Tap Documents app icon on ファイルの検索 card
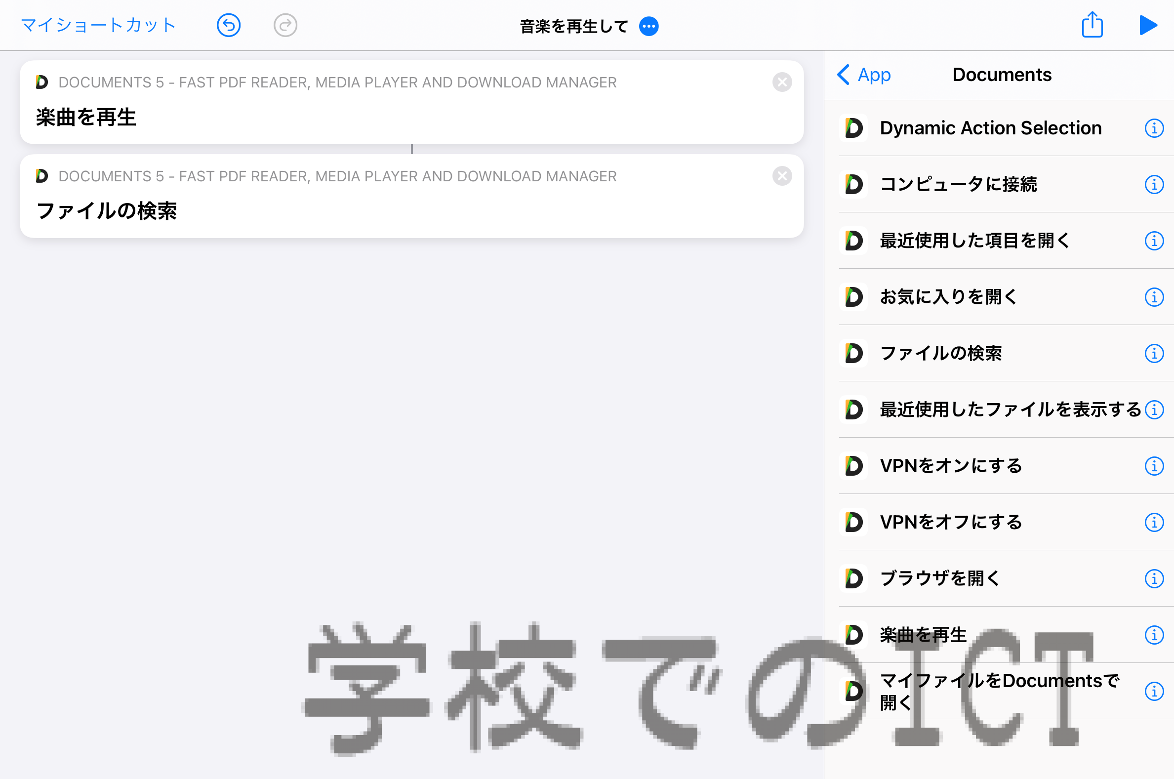 coord(41,176)
